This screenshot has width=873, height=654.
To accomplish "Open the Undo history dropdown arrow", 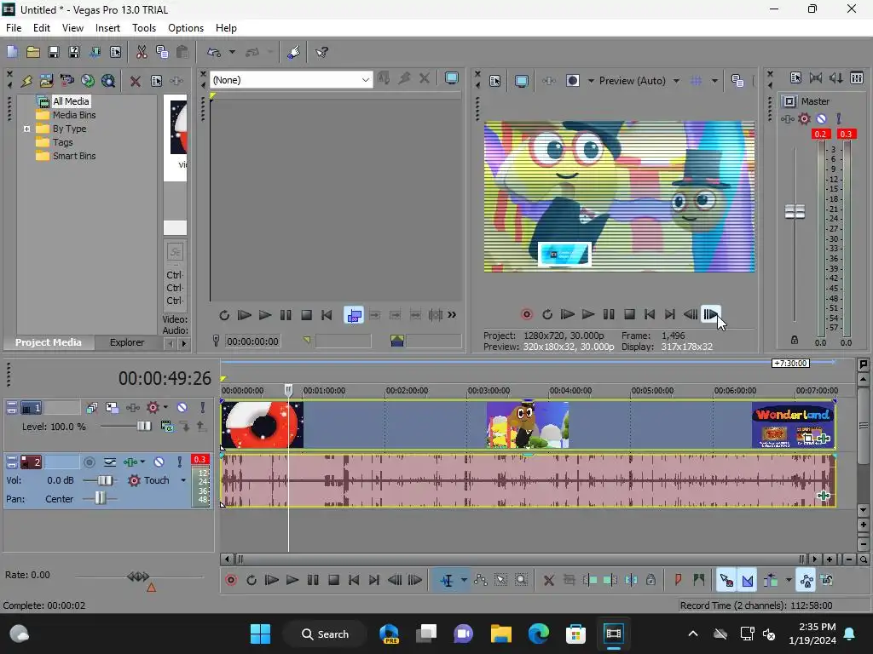I will coord(232,52).
